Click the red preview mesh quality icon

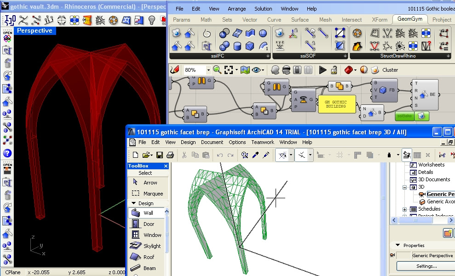[349, 69]
